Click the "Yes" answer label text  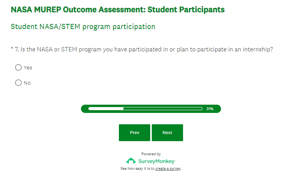[x=28, y=67]
